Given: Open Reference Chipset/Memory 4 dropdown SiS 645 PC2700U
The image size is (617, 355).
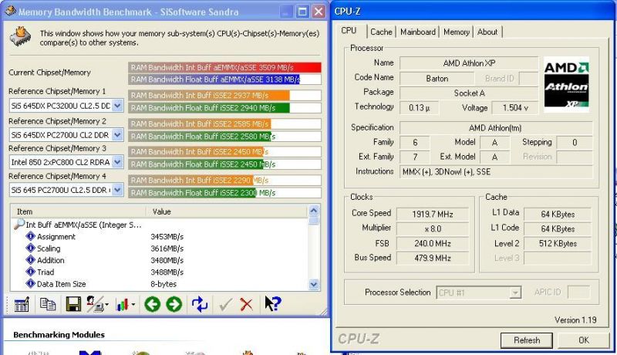Looking at the screenshot, I should [117, 190].
